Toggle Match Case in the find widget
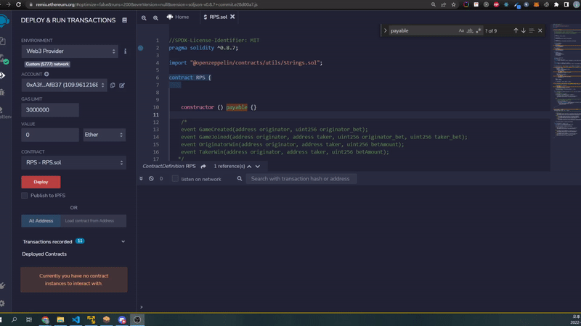The image size is (581, 326). click(461, 31)
